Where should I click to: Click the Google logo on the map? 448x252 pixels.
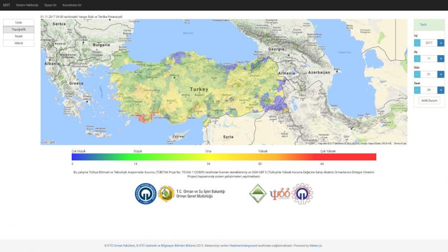(x=48, y=142)
